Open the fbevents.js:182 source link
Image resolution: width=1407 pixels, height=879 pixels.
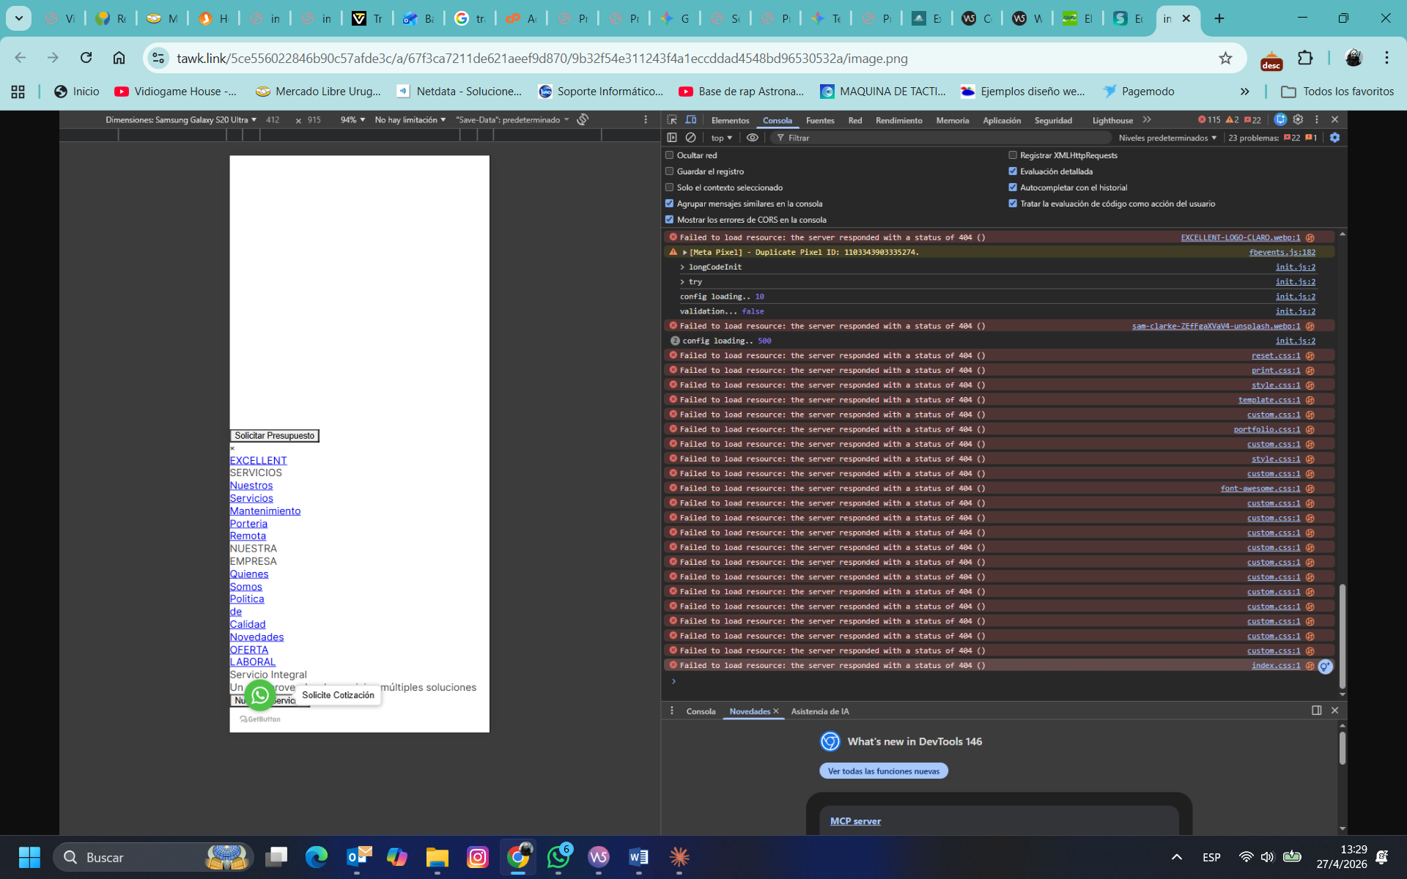[x=1282, y=252]
